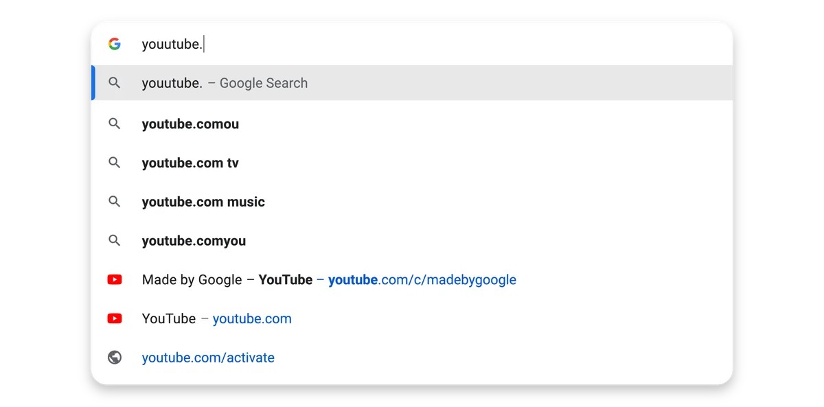
Task: Click the search icon beside youtube.comyou
Action: coord(115,241)
